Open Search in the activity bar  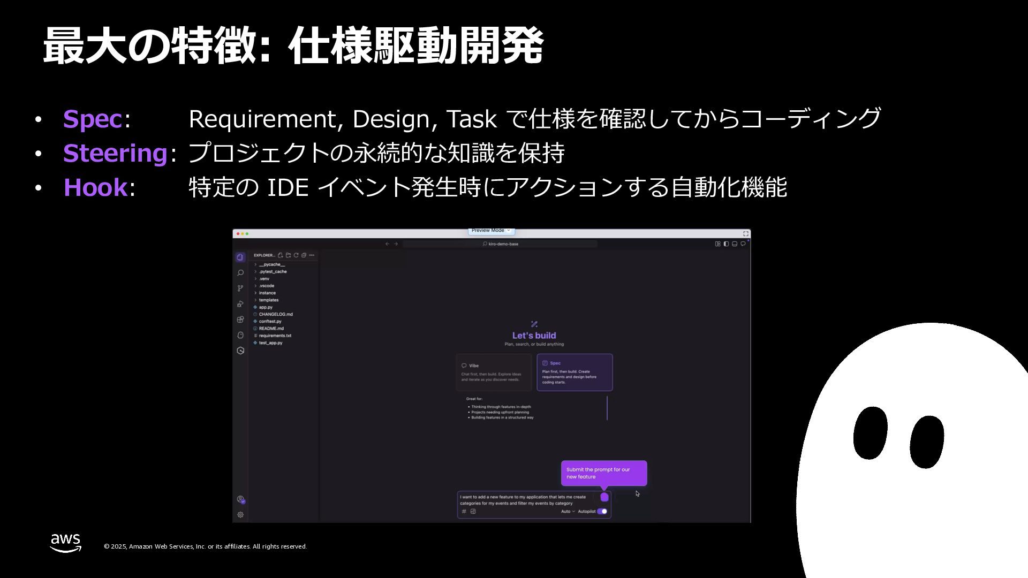(x=240, y=273)
